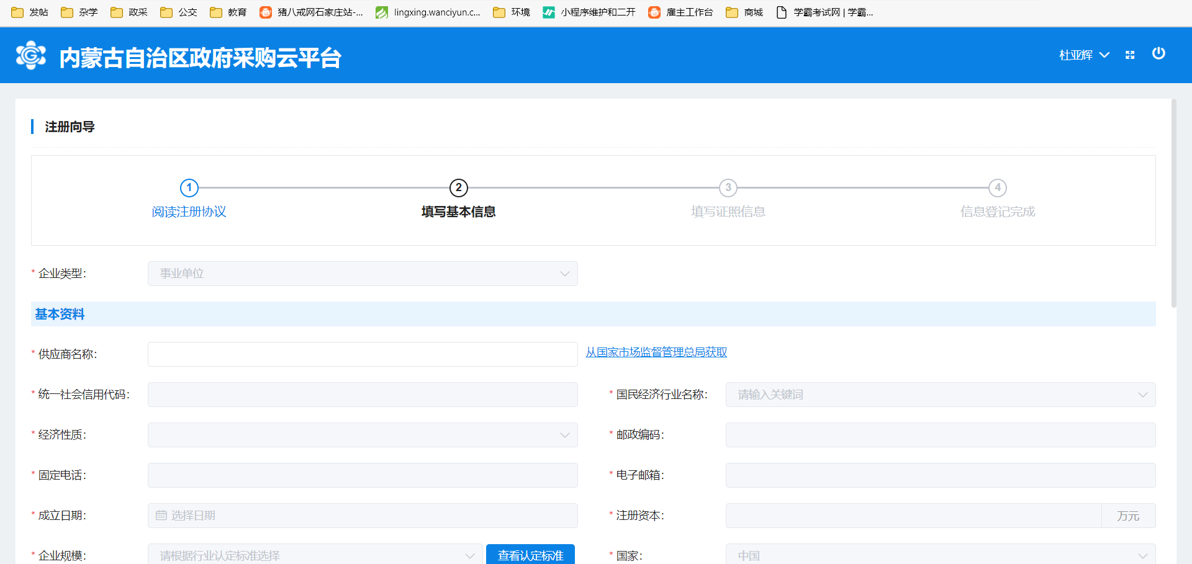Viewport: 1192px width, 564px height.
Task: Open the 雇主工作台 bookmark
Action: [680, 12]
